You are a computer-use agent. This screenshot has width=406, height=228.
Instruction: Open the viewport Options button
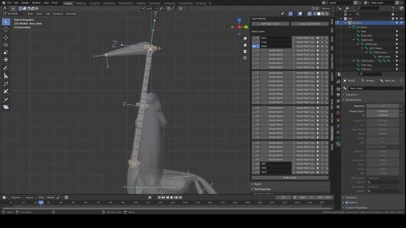(x=327, y=8)
